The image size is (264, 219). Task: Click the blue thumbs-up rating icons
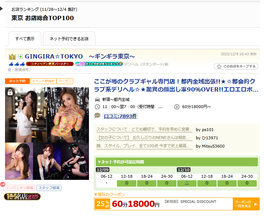tap(16, 64)
